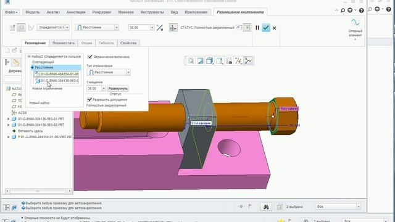The width and height of the screenshot is (395, 222).
Task: Switch to the 'Модель' ribbon tab
Action: click(33, 12)
